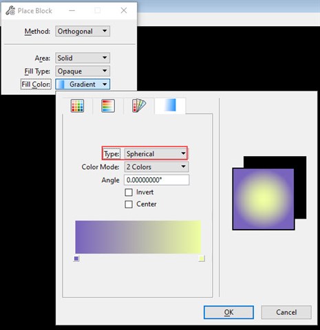Confirm with the OK button
The height and width of the screenshot is (330, 320).
click(228, 312)
